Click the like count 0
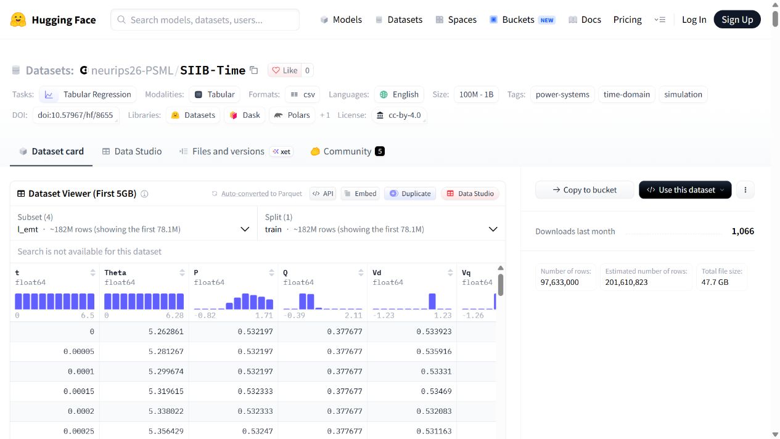Screen dimensions: 780x439 [x=308, y=70]
